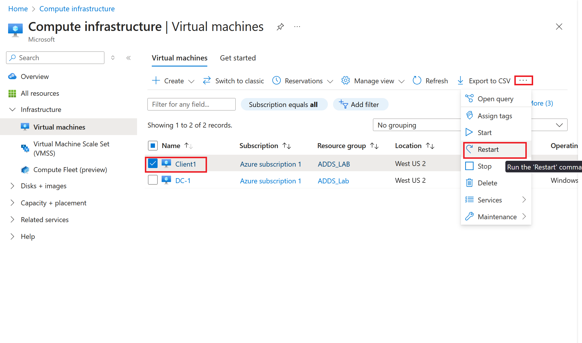Click the Filter for any field box
Image resolution: width=582 pixels, height=343 pixels.
[191, 104]
